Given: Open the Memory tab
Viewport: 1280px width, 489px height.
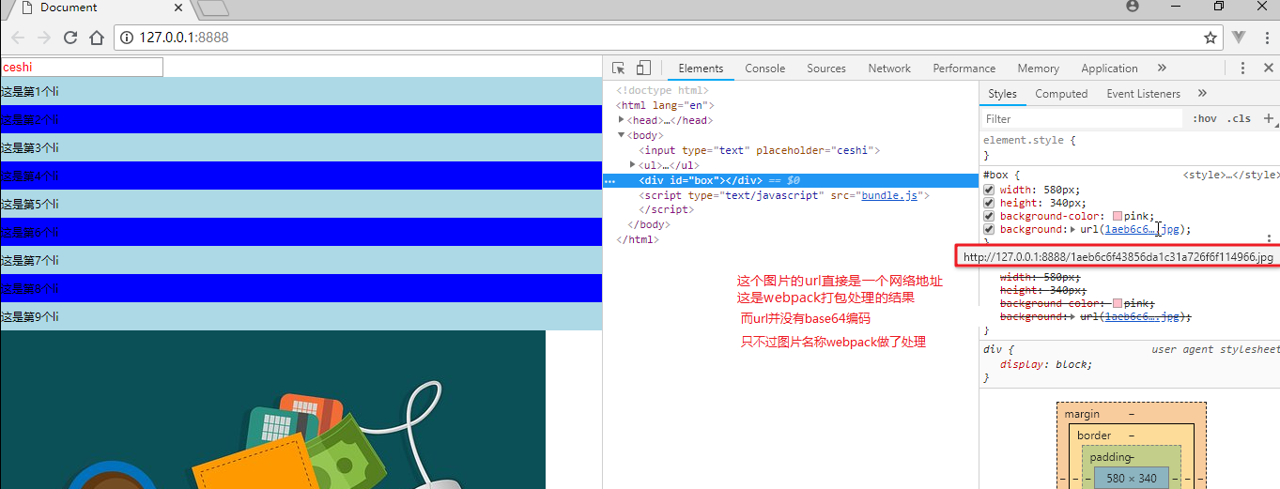Looking at the screenshot, I should (x=1038, y=68).
